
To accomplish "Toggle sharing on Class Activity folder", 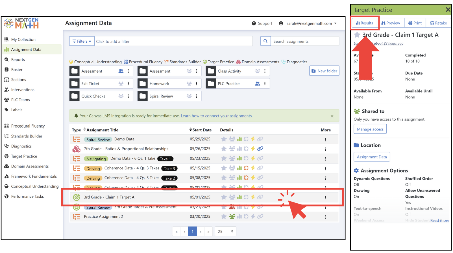I will [258, 71].
